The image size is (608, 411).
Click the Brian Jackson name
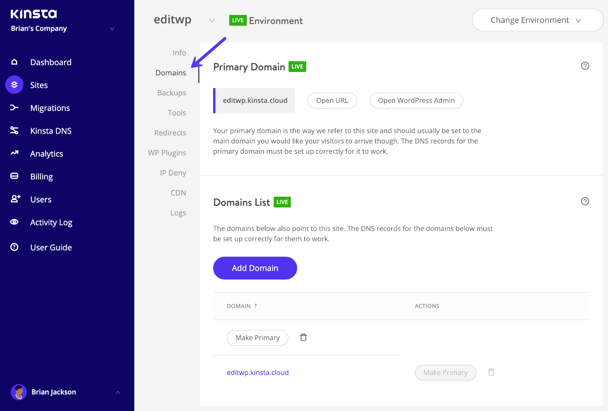[54, 392]
